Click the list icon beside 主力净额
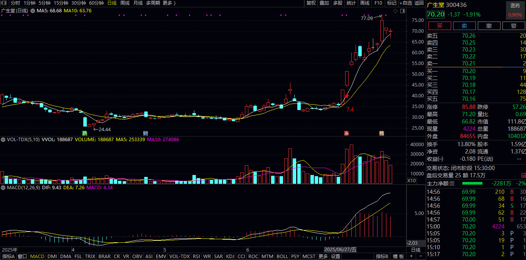Image resolution: width=526 pixels, height=260 pixels. (x=452, y=184)
